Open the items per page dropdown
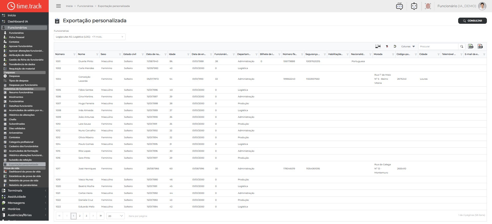This screenshot has height=224, width=492. click(115, 216)
